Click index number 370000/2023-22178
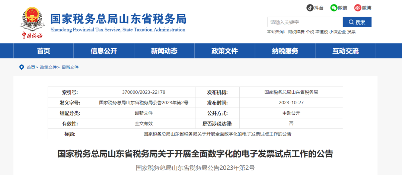The height and width of the screenshot is (175, 402). (144, 92)
